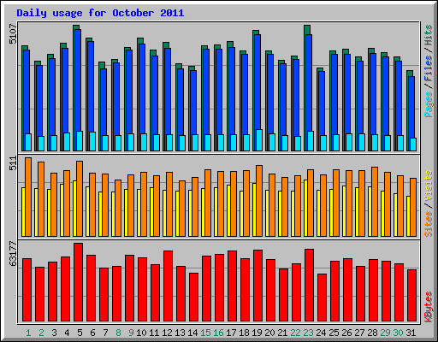Click the orange 'Sites' legend label

[x=428, y=224]
